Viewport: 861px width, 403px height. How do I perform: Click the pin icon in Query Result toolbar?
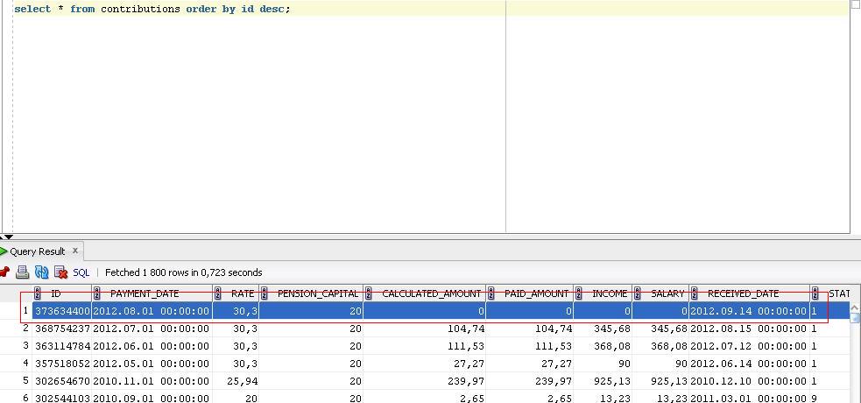click(x=4, y=272)
